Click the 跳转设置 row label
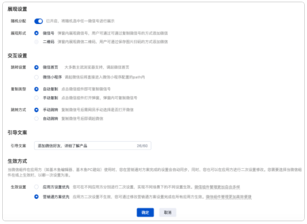The image size is (307, 224). (18, 67)
